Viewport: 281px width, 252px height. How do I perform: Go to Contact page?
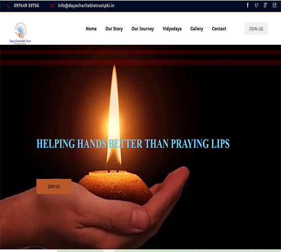click(219, 29)
